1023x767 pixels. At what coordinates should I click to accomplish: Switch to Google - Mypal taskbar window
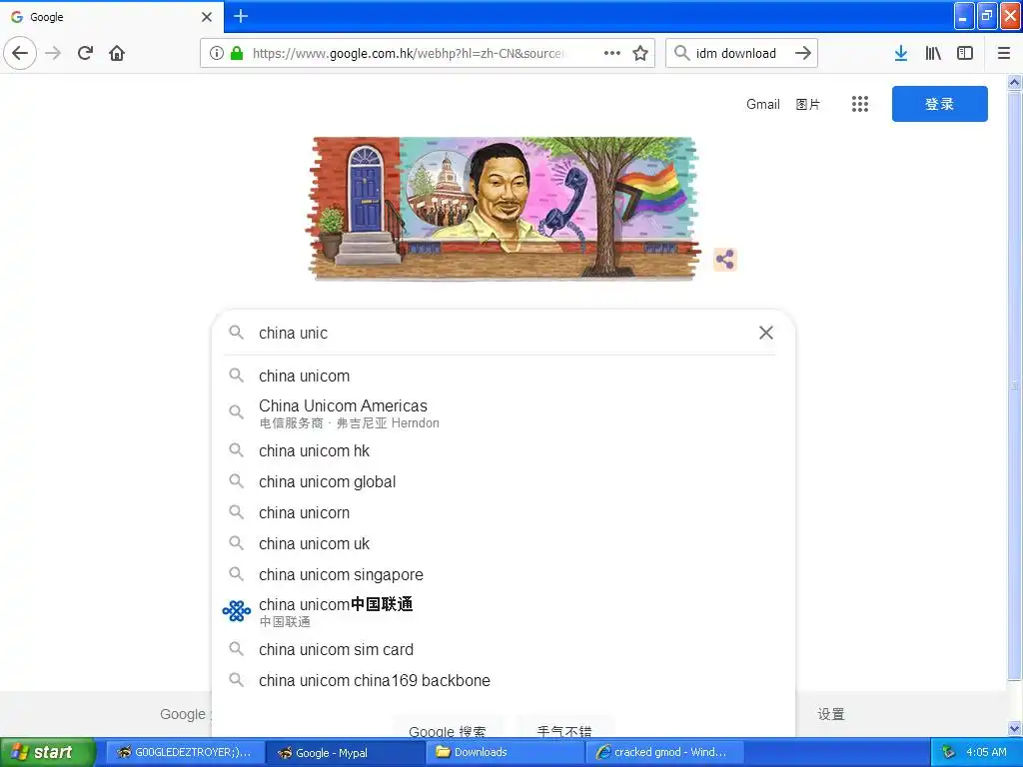pos(346,753)
